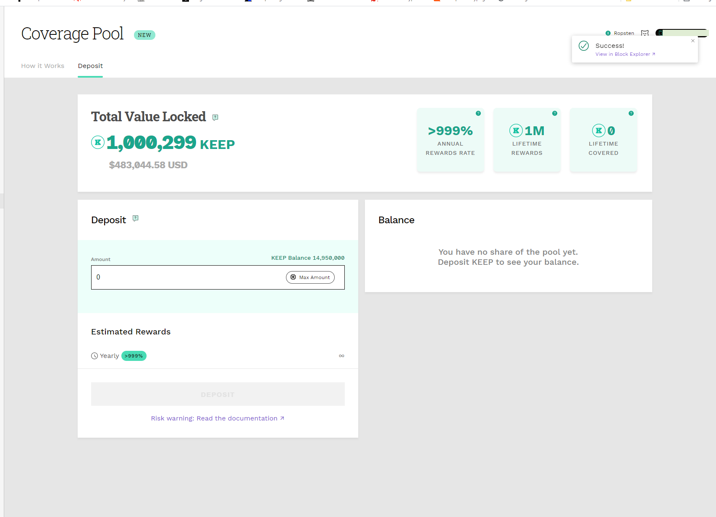This screenshot has width=716, height=517.
Task: Click the Total Value Locked help icon
Action: point(215,117)
